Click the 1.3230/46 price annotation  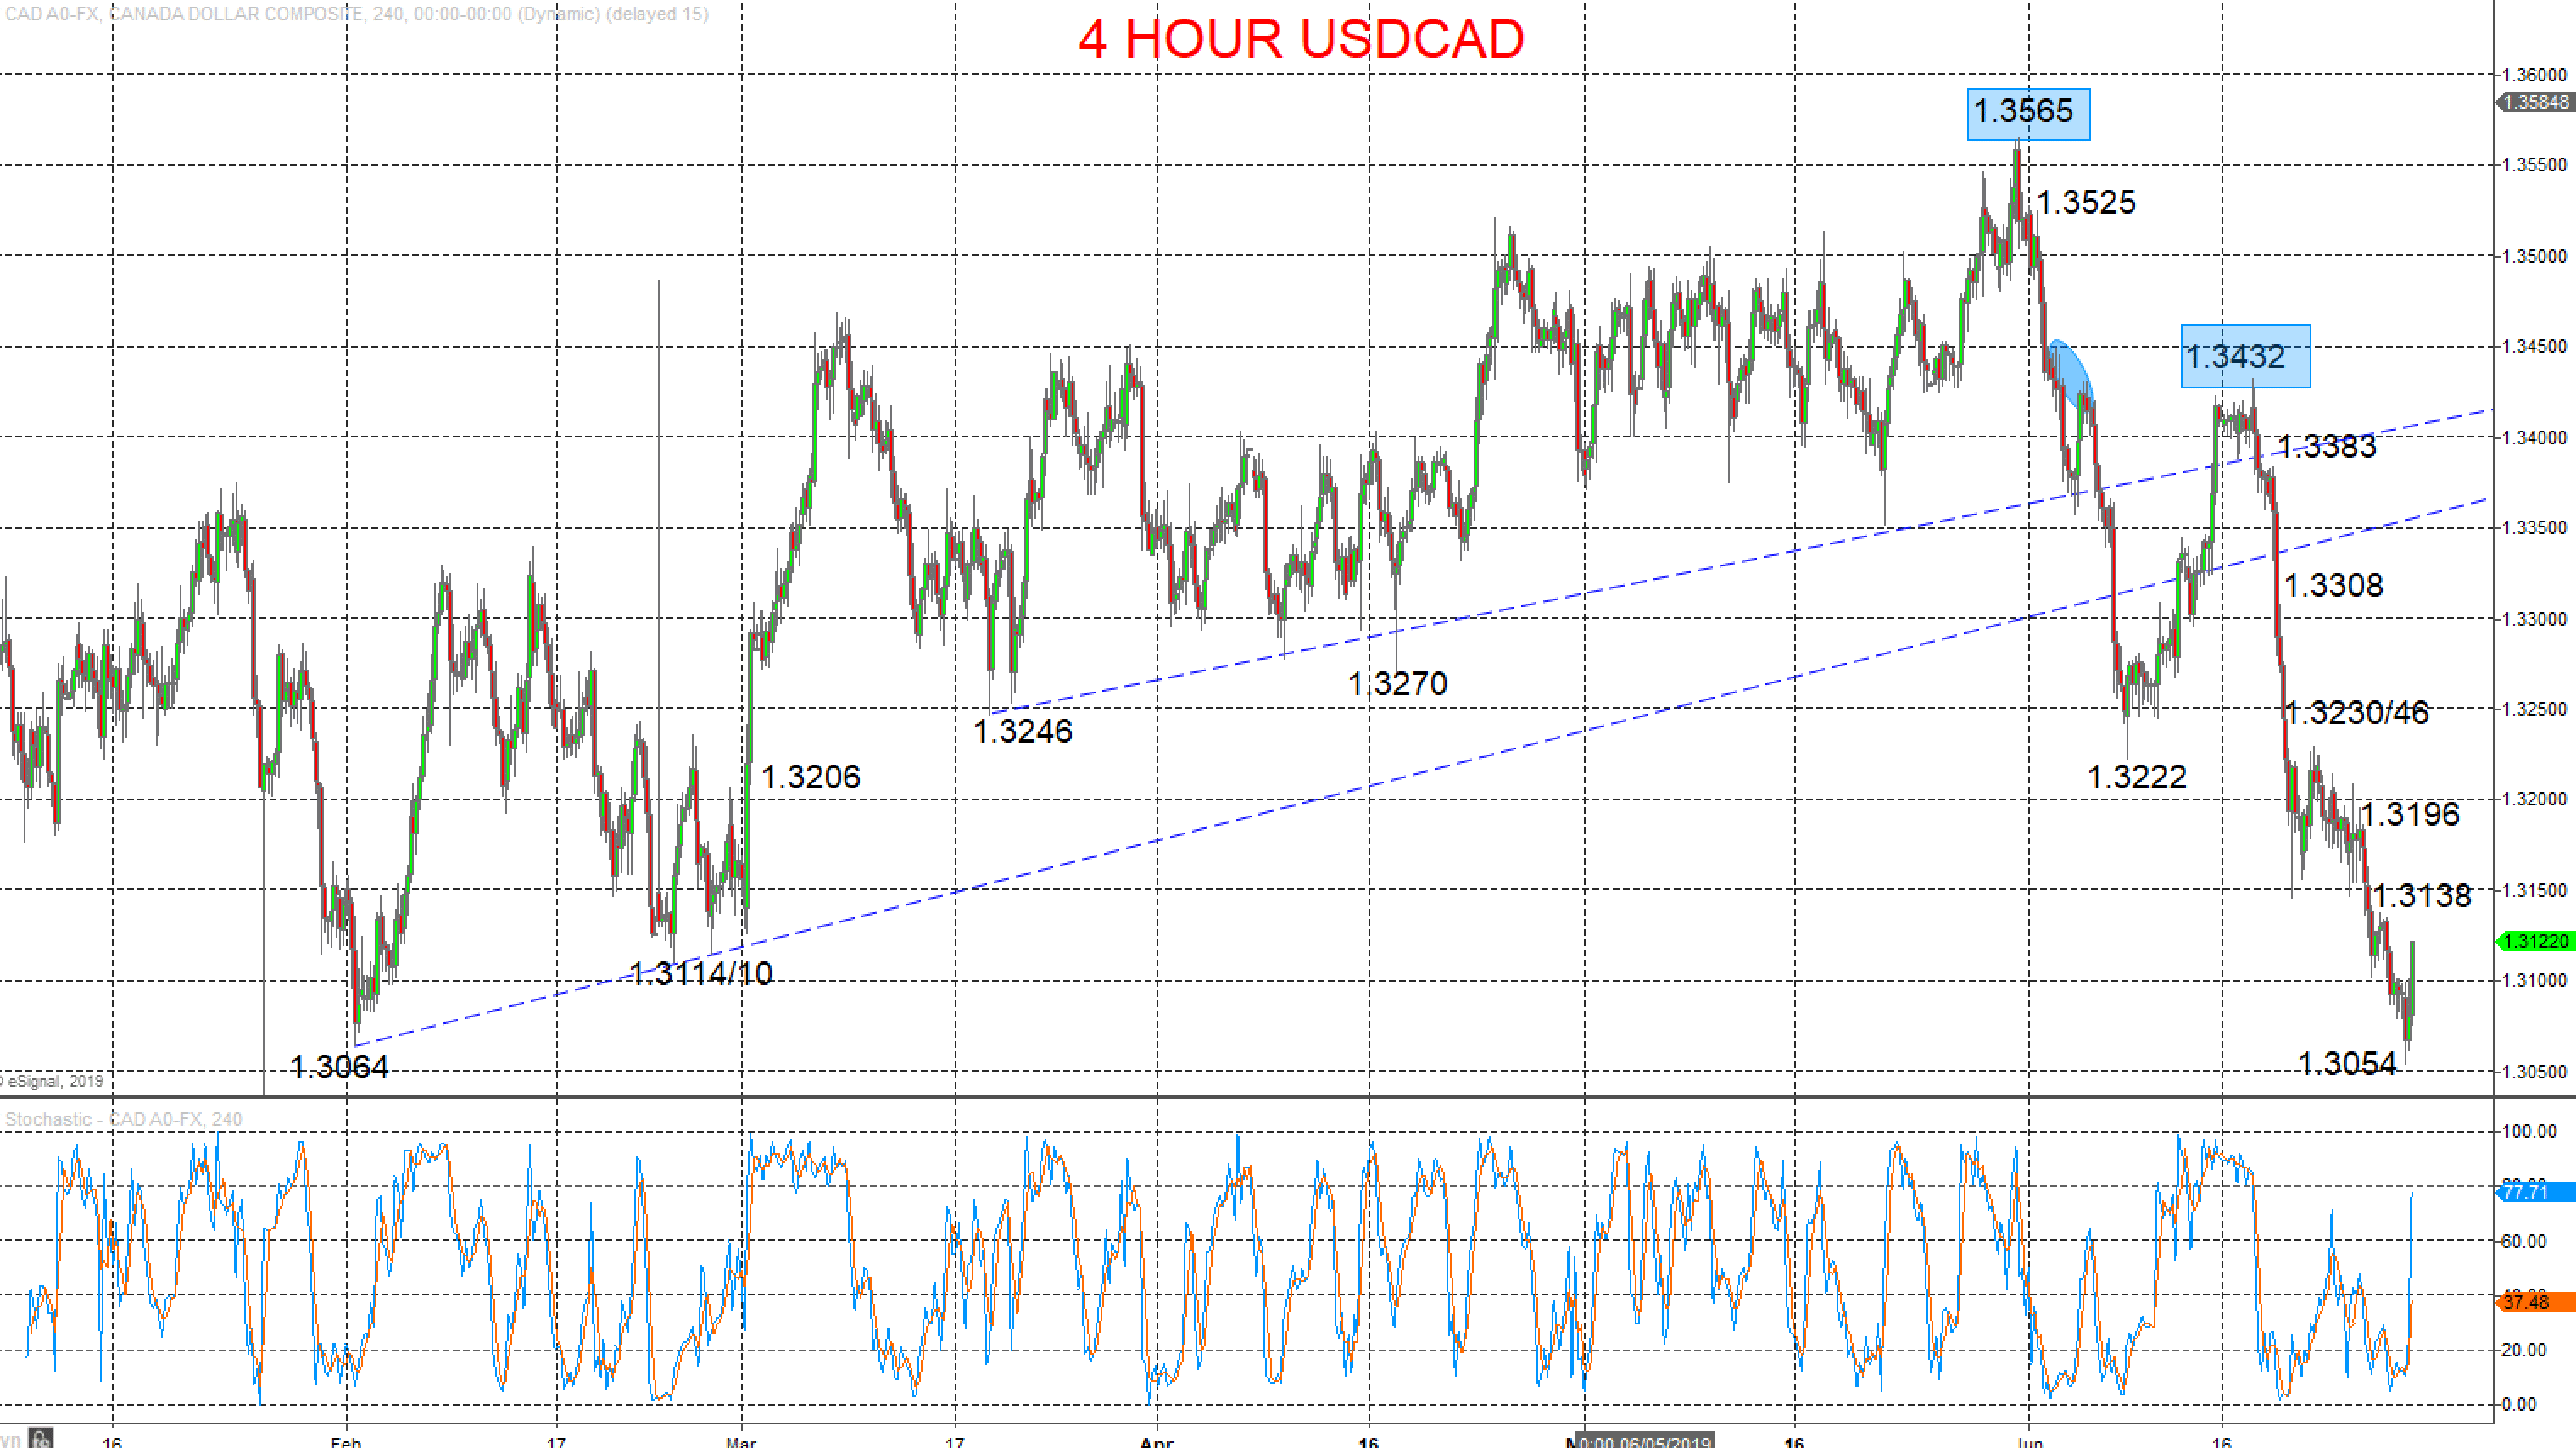tap(2357, 712)
